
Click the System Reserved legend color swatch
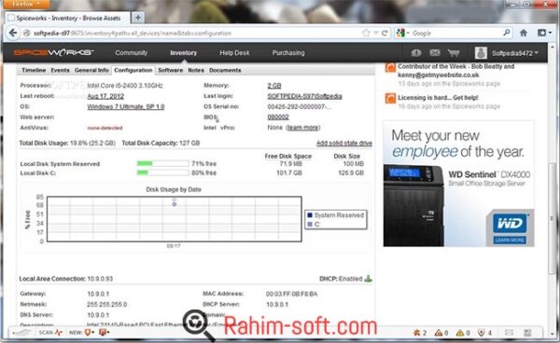tap(310, 215)
